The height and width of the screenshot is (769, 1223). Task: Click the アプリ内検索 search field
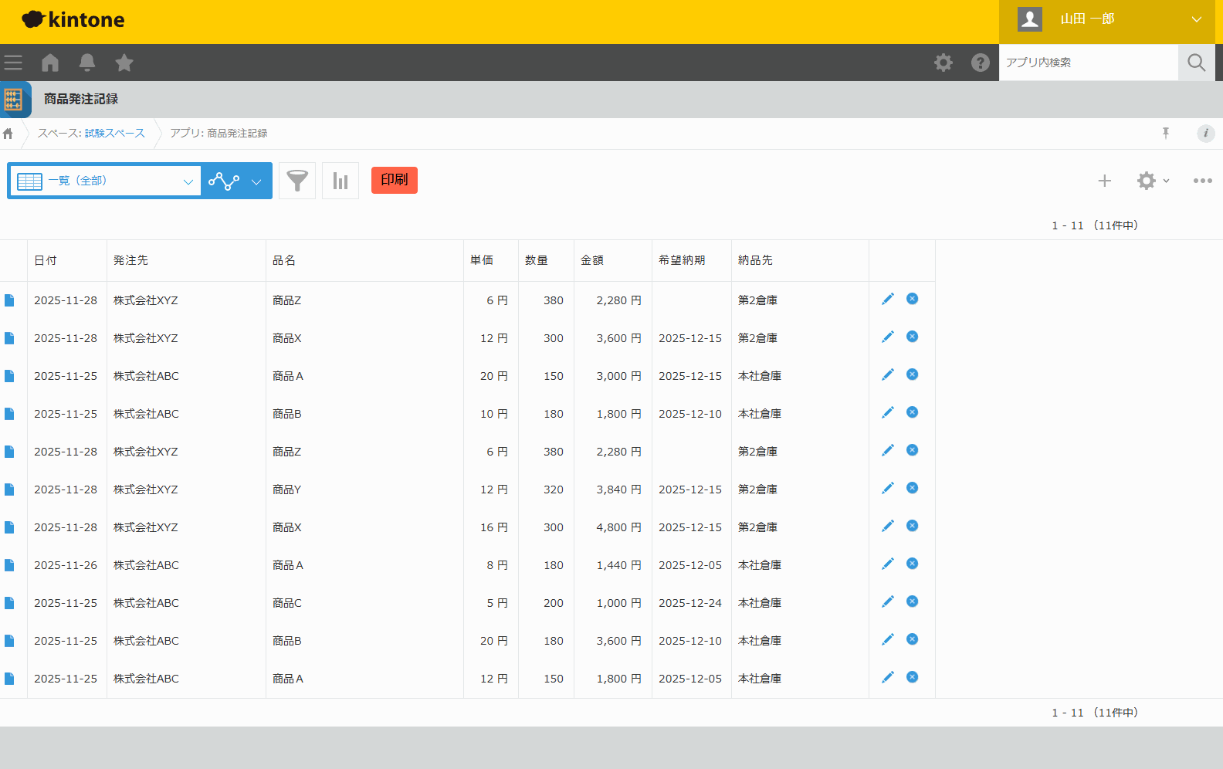(1088, 63)
